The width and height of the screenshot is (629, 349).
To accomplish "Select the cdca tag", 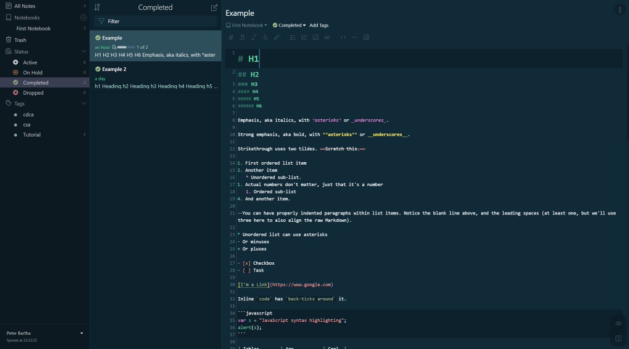I will tap(45, 115).
